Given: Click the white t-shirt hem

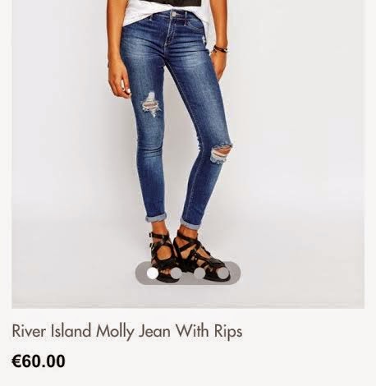Looking at the screenshot, I should [142, 17].
